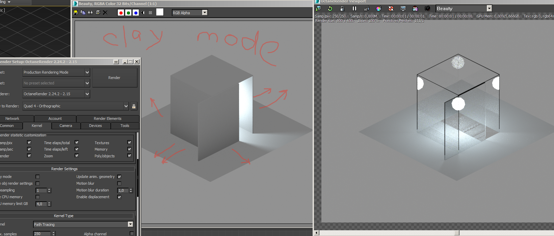Click the Render button
The height and width of the screenshot is (236, 554).
click(x=114, y=78)
